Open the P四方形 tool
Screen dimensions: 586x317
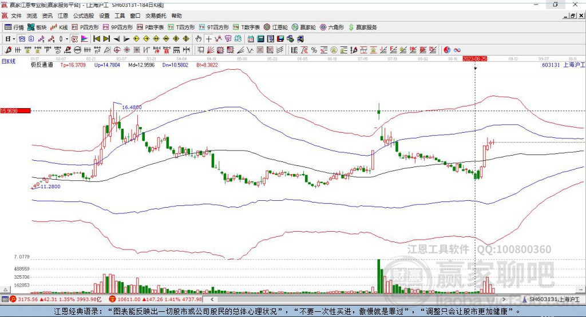(85, 27)
